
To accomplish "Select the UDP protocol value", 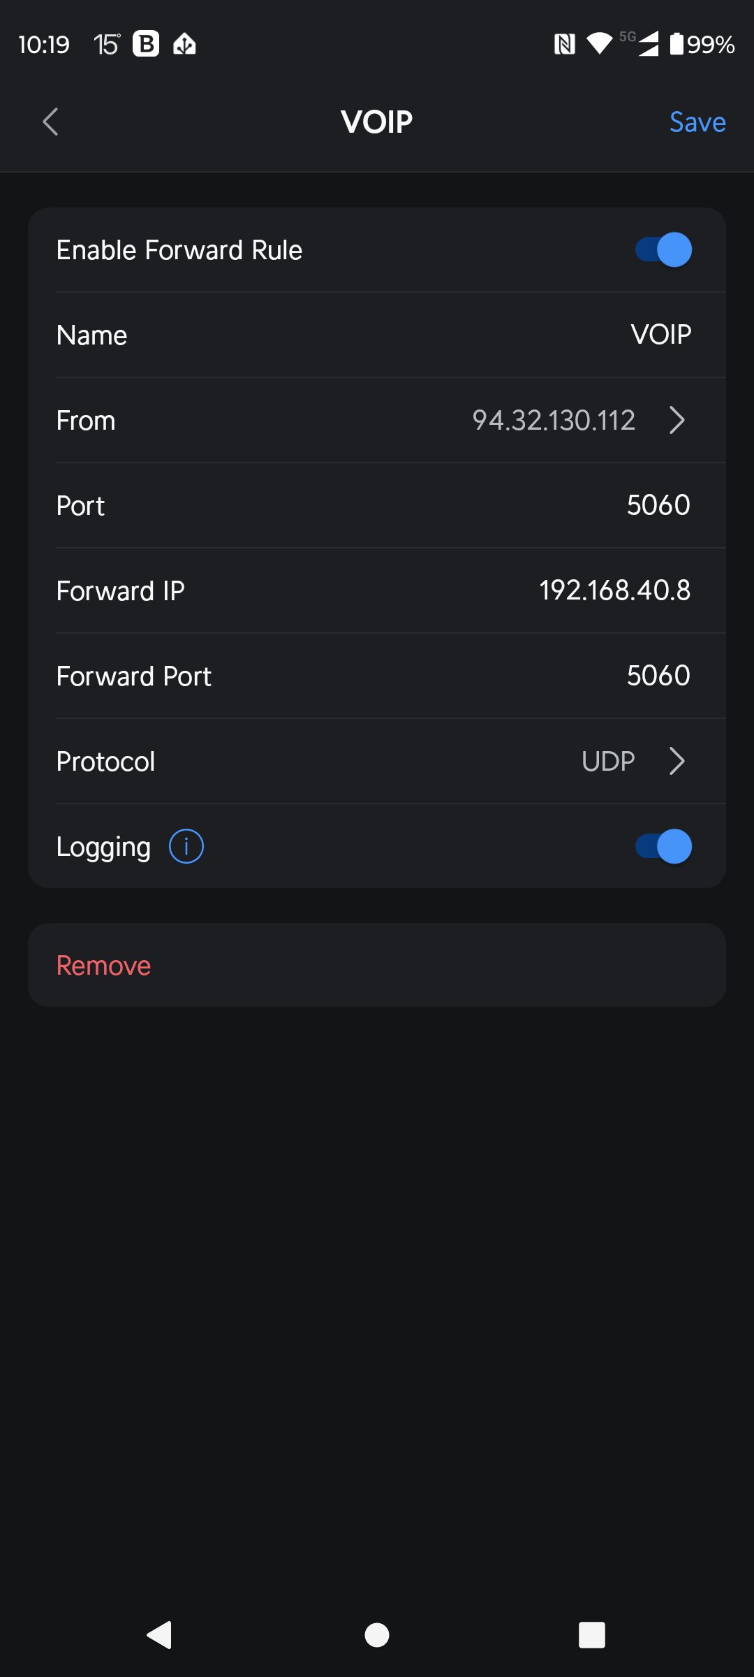I will [x=608, y=761].
